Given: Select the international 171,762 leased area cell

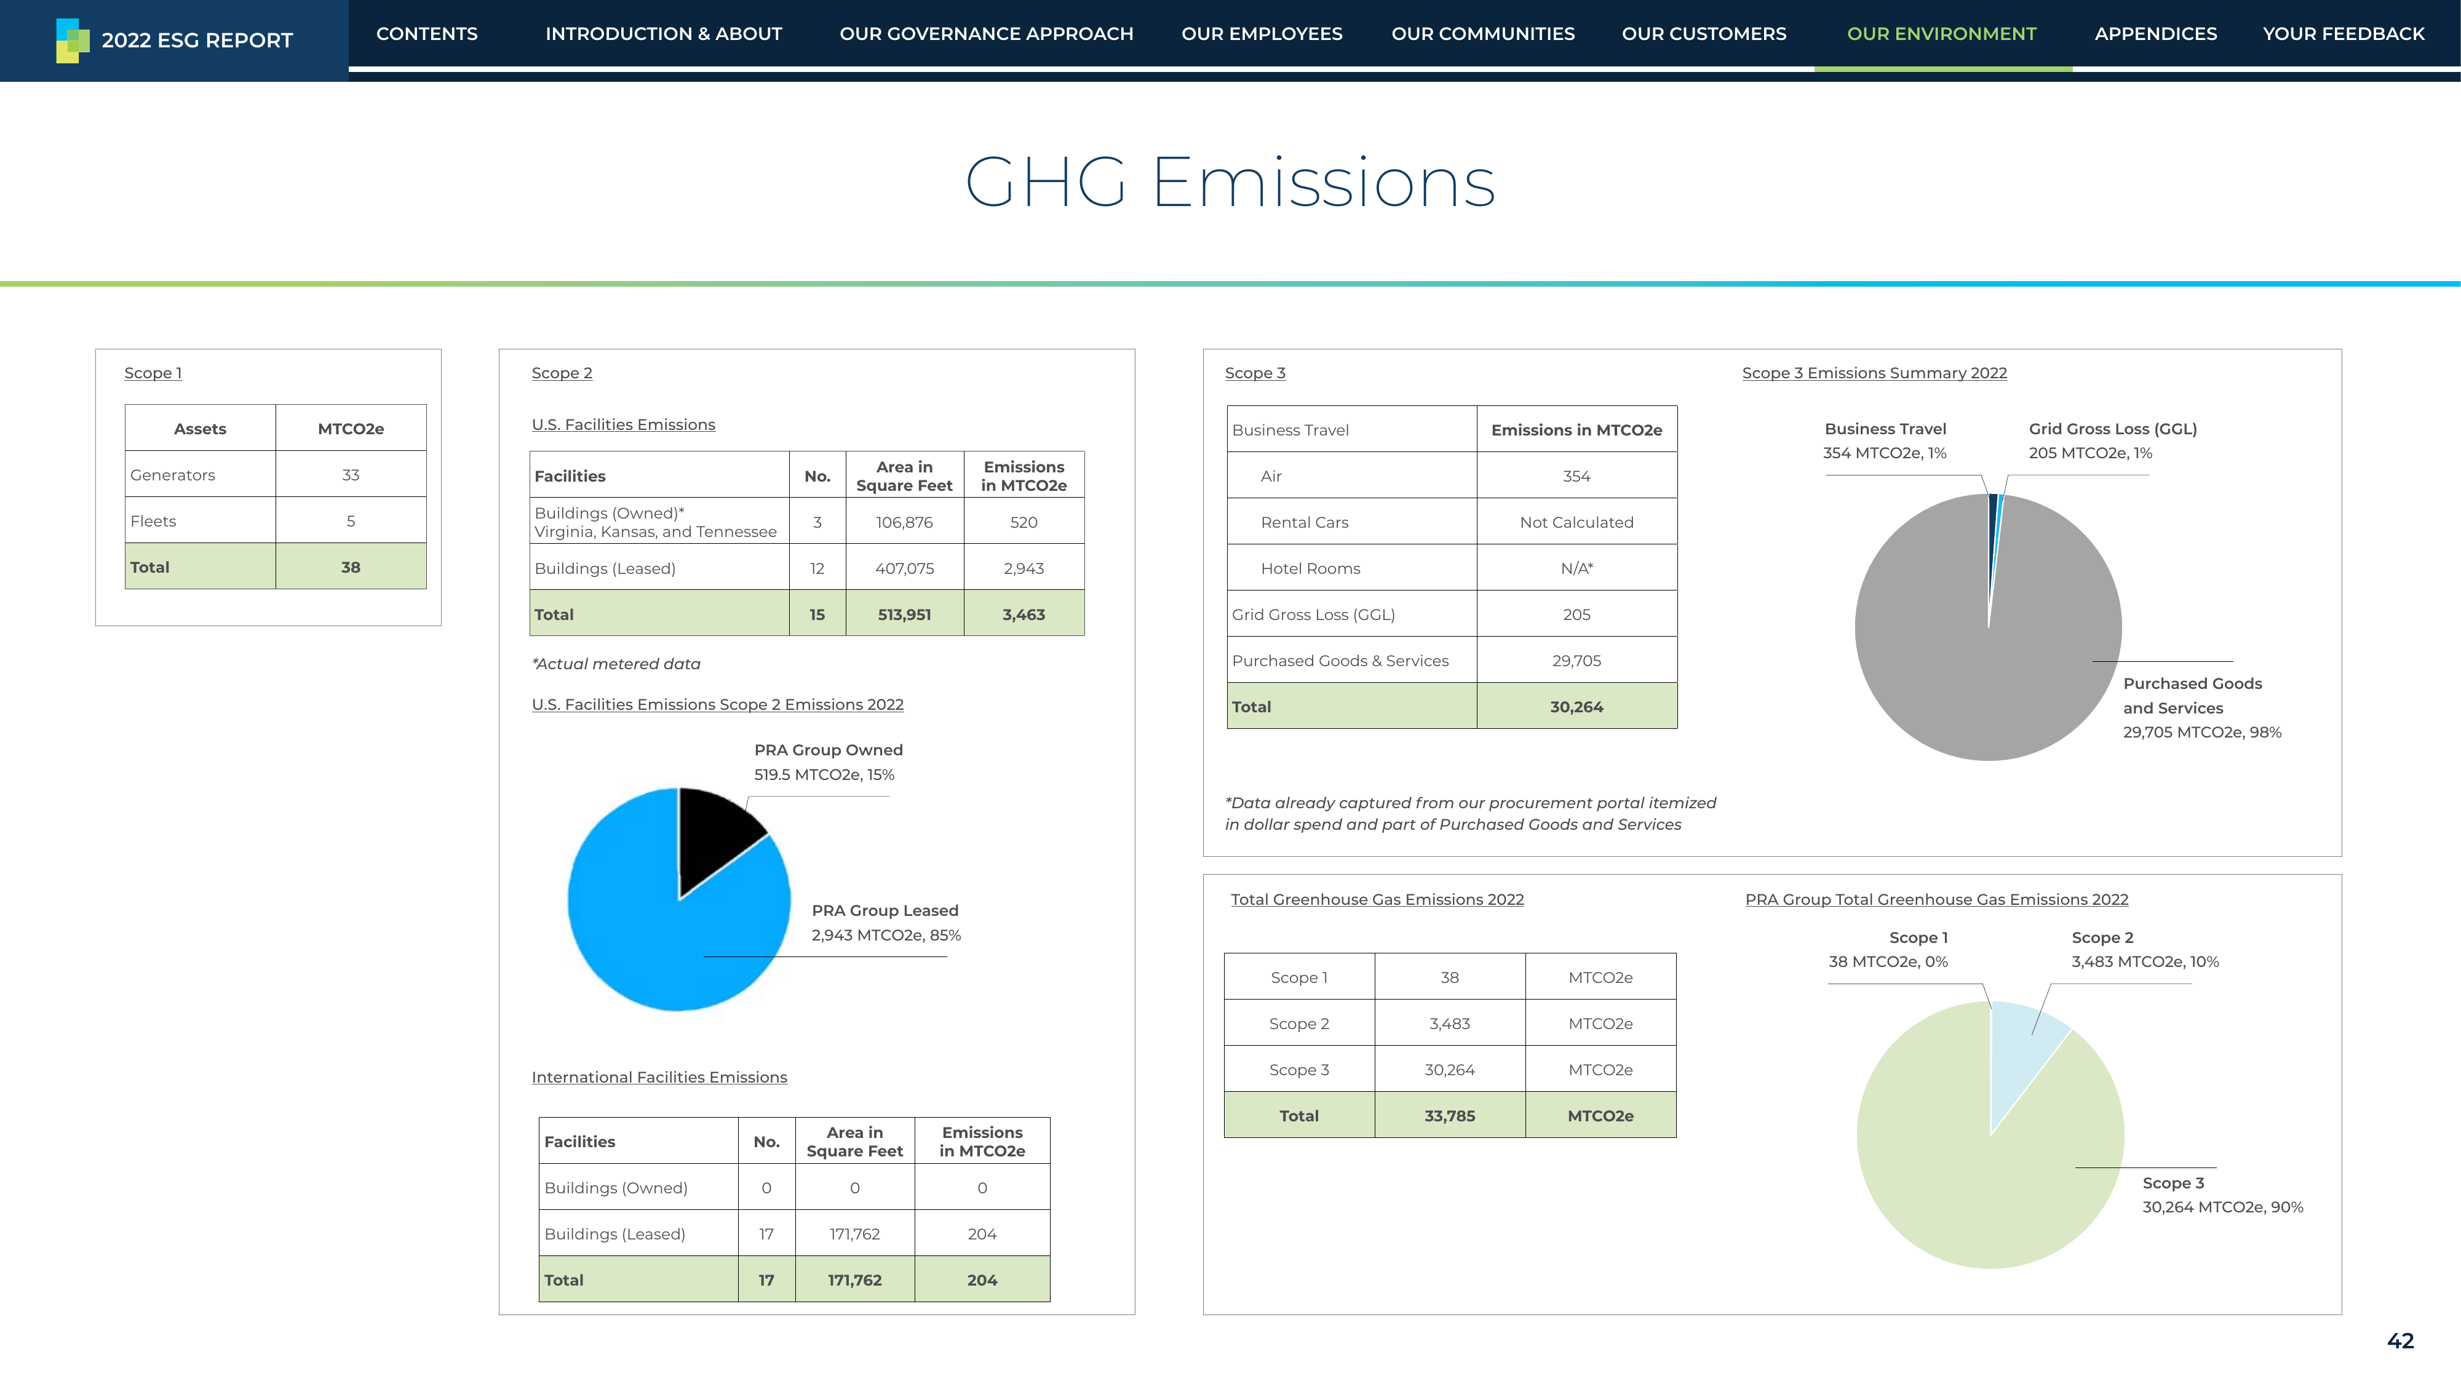Looking at the screenshot, I should pos(854,1233).
